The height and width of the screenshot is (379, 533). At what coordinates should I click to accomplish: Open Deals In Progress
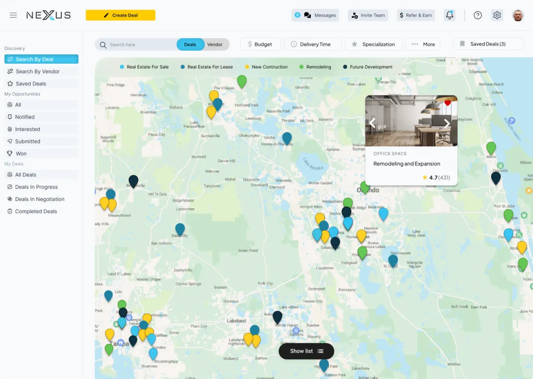pyautogui.click(x=41, y=187)
